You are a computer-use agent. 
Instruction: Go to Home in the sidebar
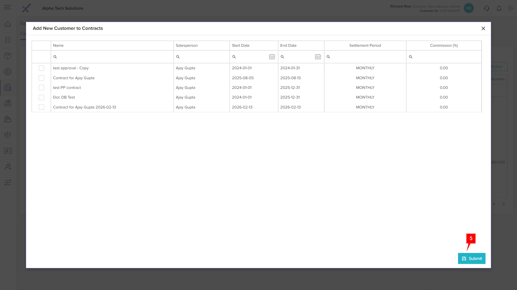click(x=8, y=24)
